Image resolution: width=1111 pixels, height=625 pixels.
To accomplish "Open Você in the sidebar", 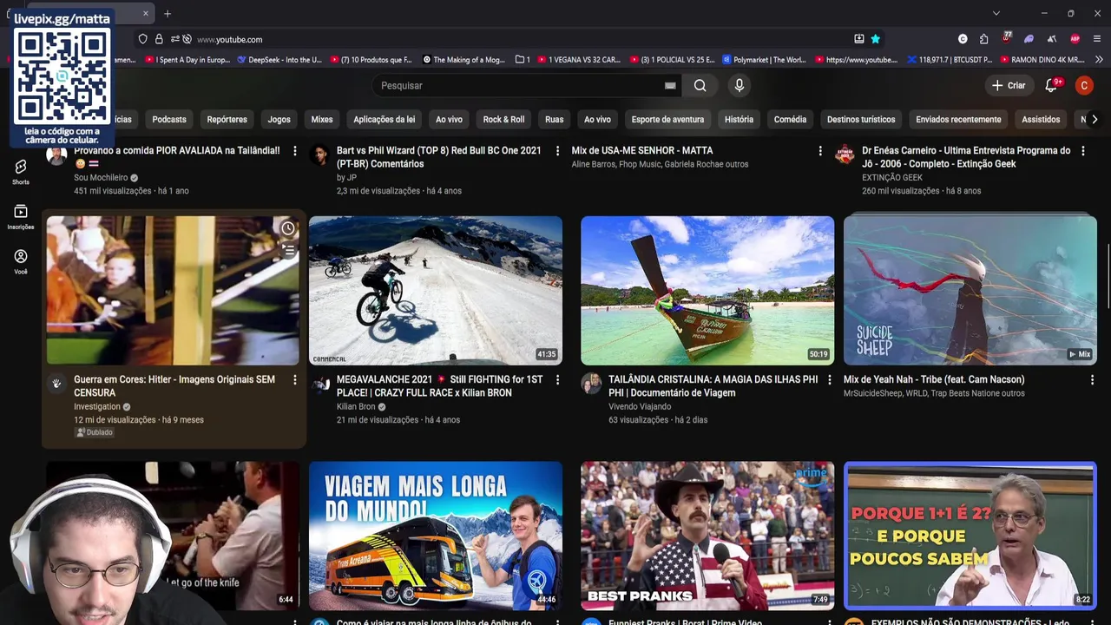I will click(21, 261).
